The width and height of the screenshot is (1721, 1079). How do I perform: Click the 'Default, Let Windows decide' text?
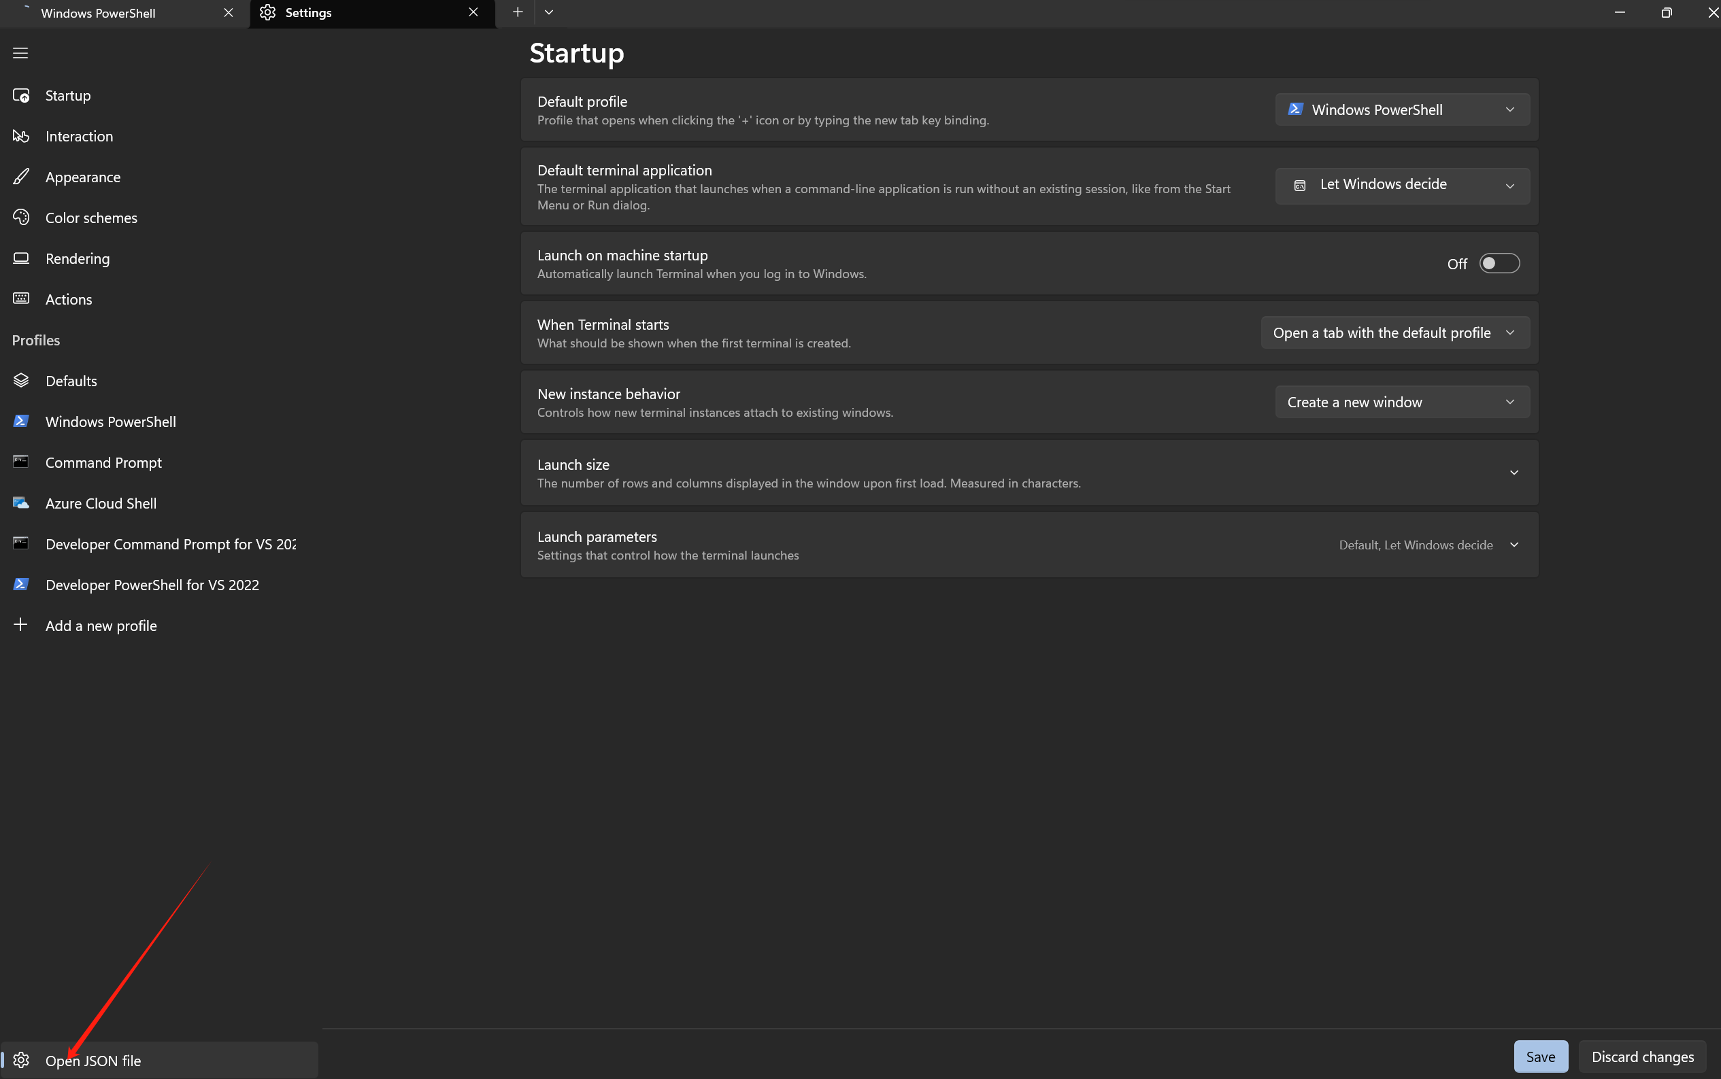[x=1416, y=545]
